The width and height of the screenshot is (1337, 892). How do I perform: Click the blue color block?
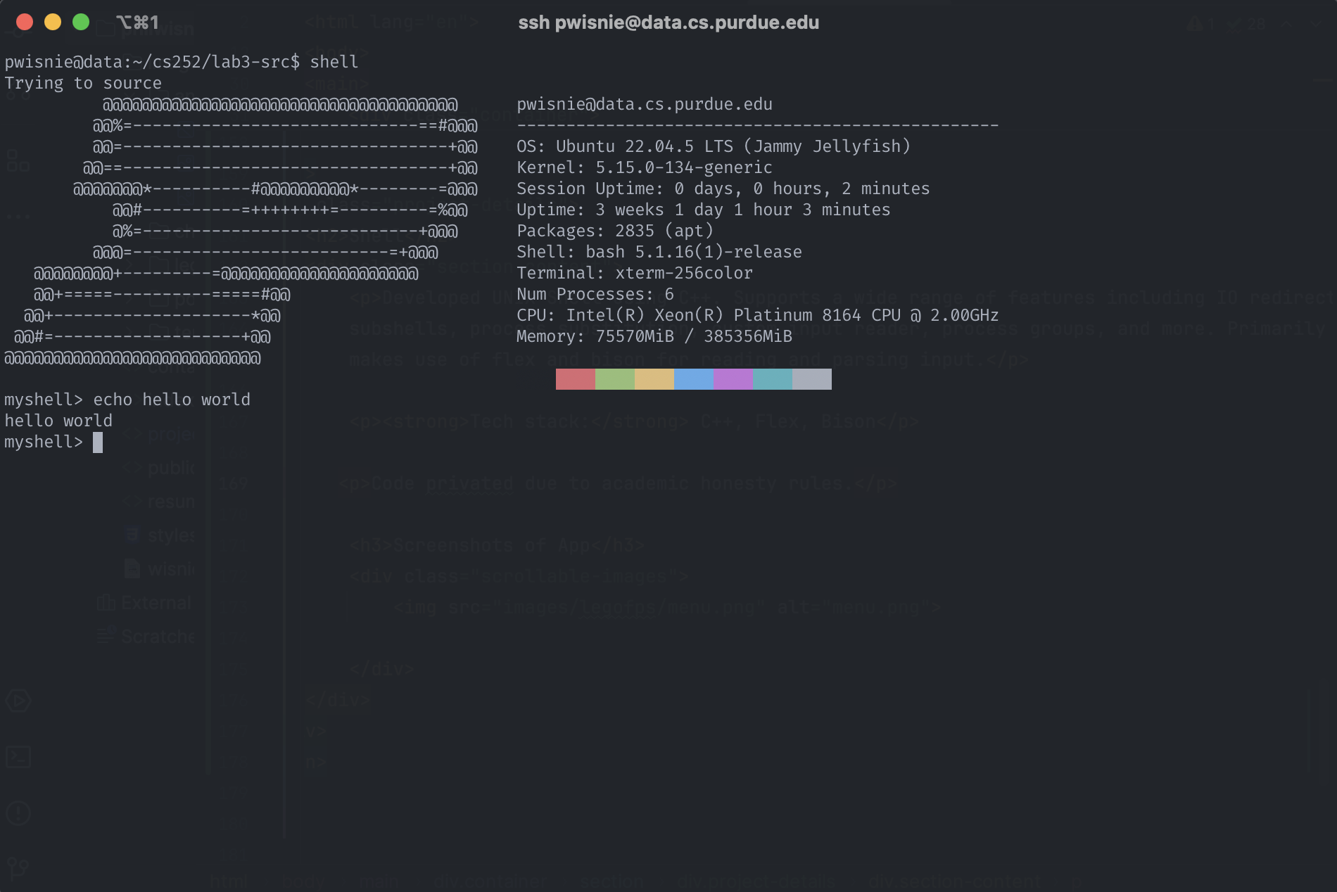coord(694,379)
